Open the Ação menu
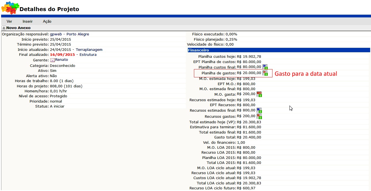 [47, 22]
